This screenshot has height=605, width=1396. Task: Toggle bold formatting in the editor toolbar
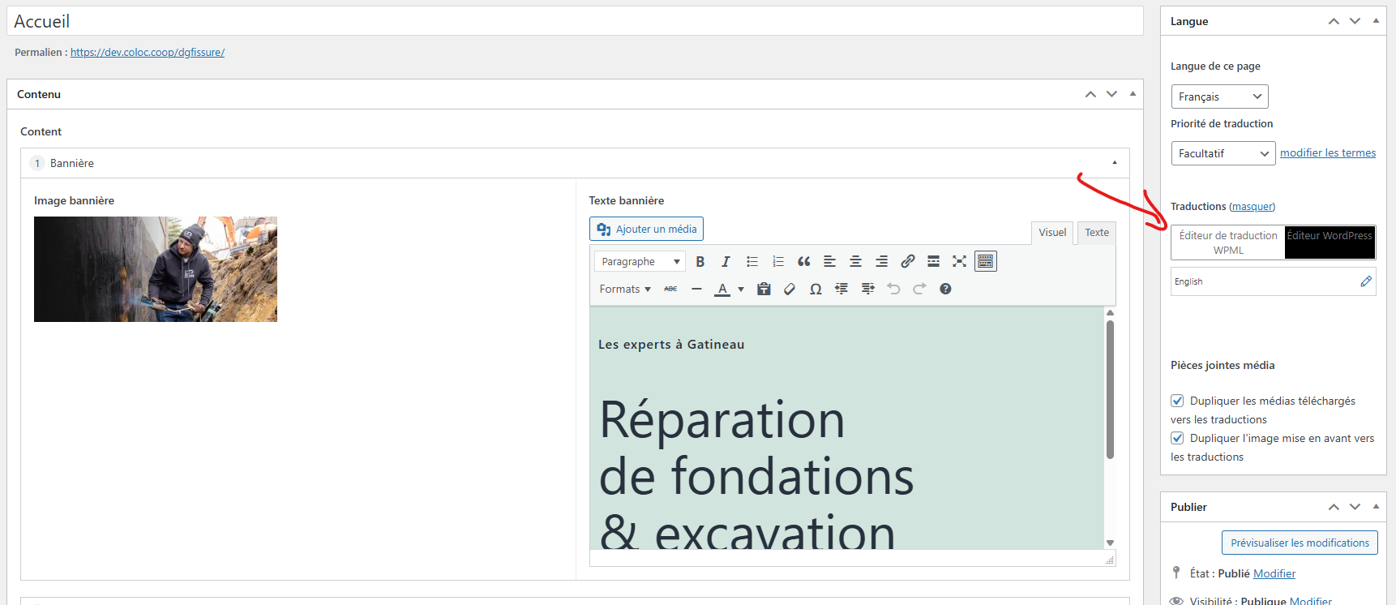click(x=700, y=261)
